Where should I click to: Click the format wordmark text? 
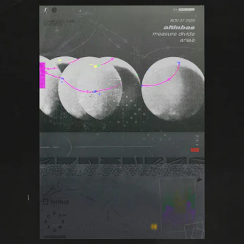(x=59, y=202)
